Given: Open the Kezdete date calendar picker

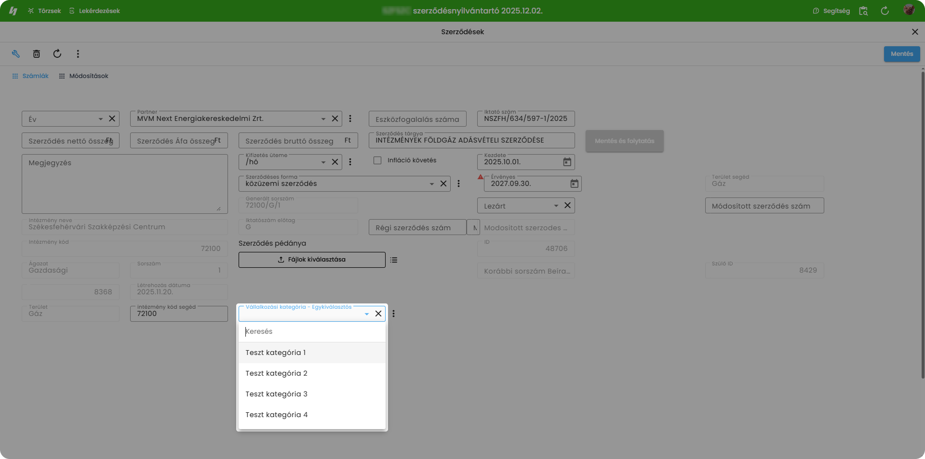Looking at the screenshot, I should 567,162.
